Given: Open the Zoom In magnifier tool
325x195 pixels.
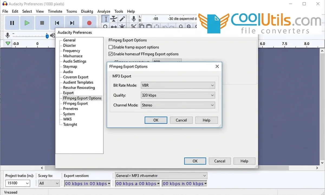Looking at the screenshot, I should click(181, 26).
